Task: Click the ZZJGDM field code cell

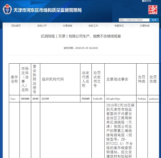Action: pyautogui.click(x=60, y=99)
